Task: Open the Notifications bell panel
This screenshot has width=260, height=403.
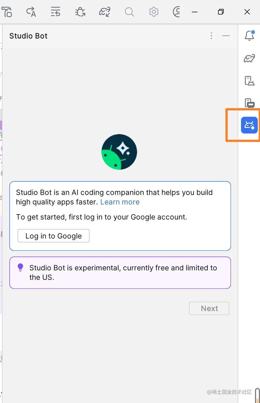Action: 249,36
